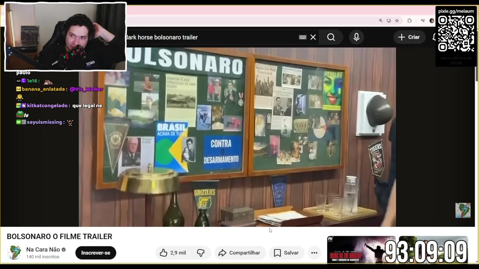Dislike the video with thumbs down
Image resolution: width=479 pixels, height=269 pixels.
coord(201,253)
